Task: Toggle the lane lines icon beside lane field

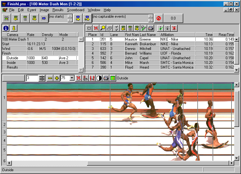Action: (x=42, y=78)
